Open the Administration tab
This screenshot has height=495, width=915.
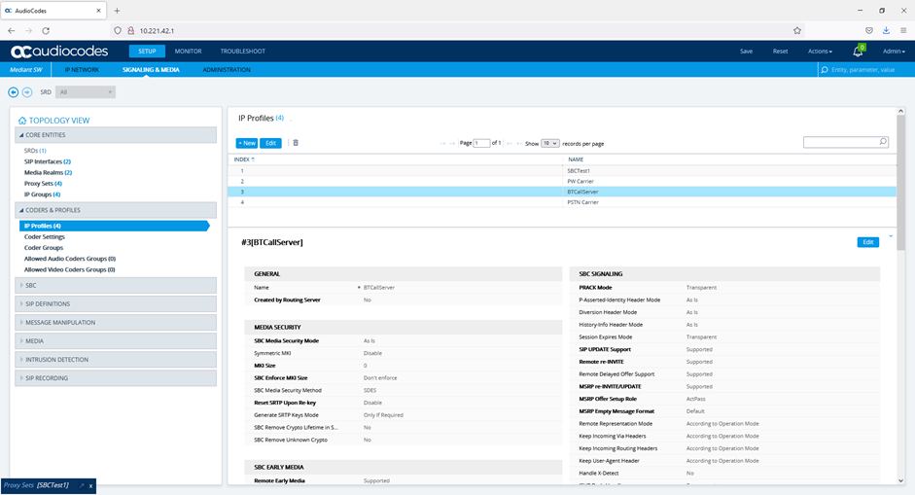[x=227, y=69]
